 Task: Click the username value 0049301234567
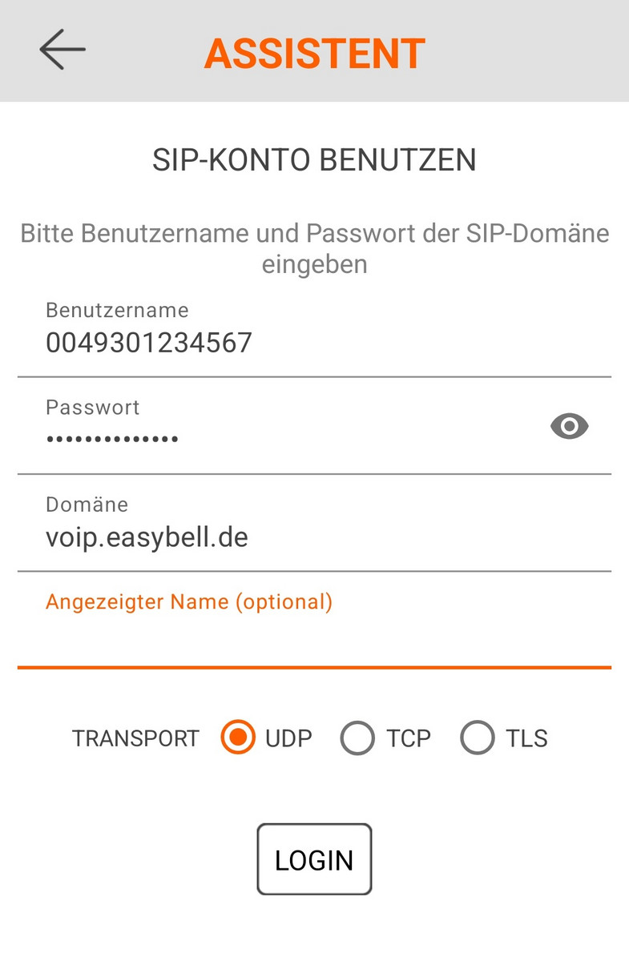(149, 343)
